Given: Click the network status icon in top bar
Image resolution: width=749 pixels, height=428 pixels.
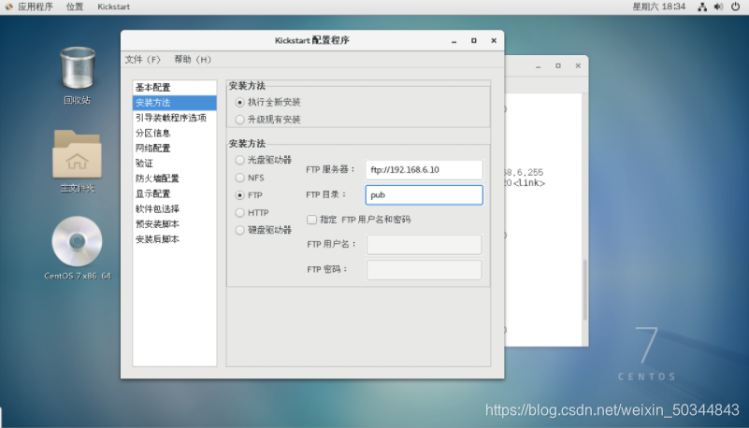Looking at the screenshot, I should [x=701, y=7].
